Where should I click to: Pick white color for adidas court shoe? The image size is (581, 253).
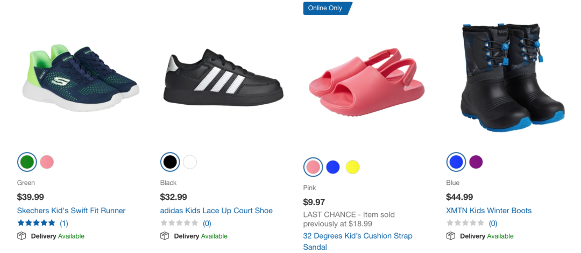coord(190,162)
